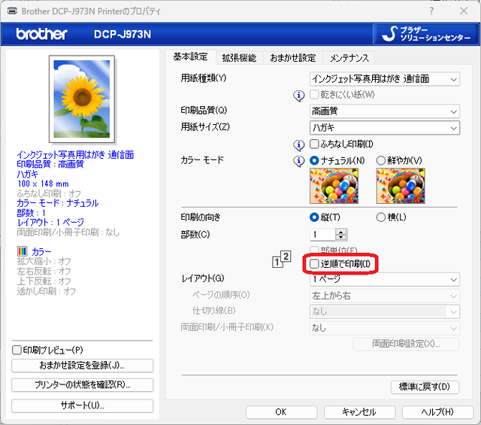Select the 横(L) orientation radio button
481x425 pixels.
(x=381, y=217)
